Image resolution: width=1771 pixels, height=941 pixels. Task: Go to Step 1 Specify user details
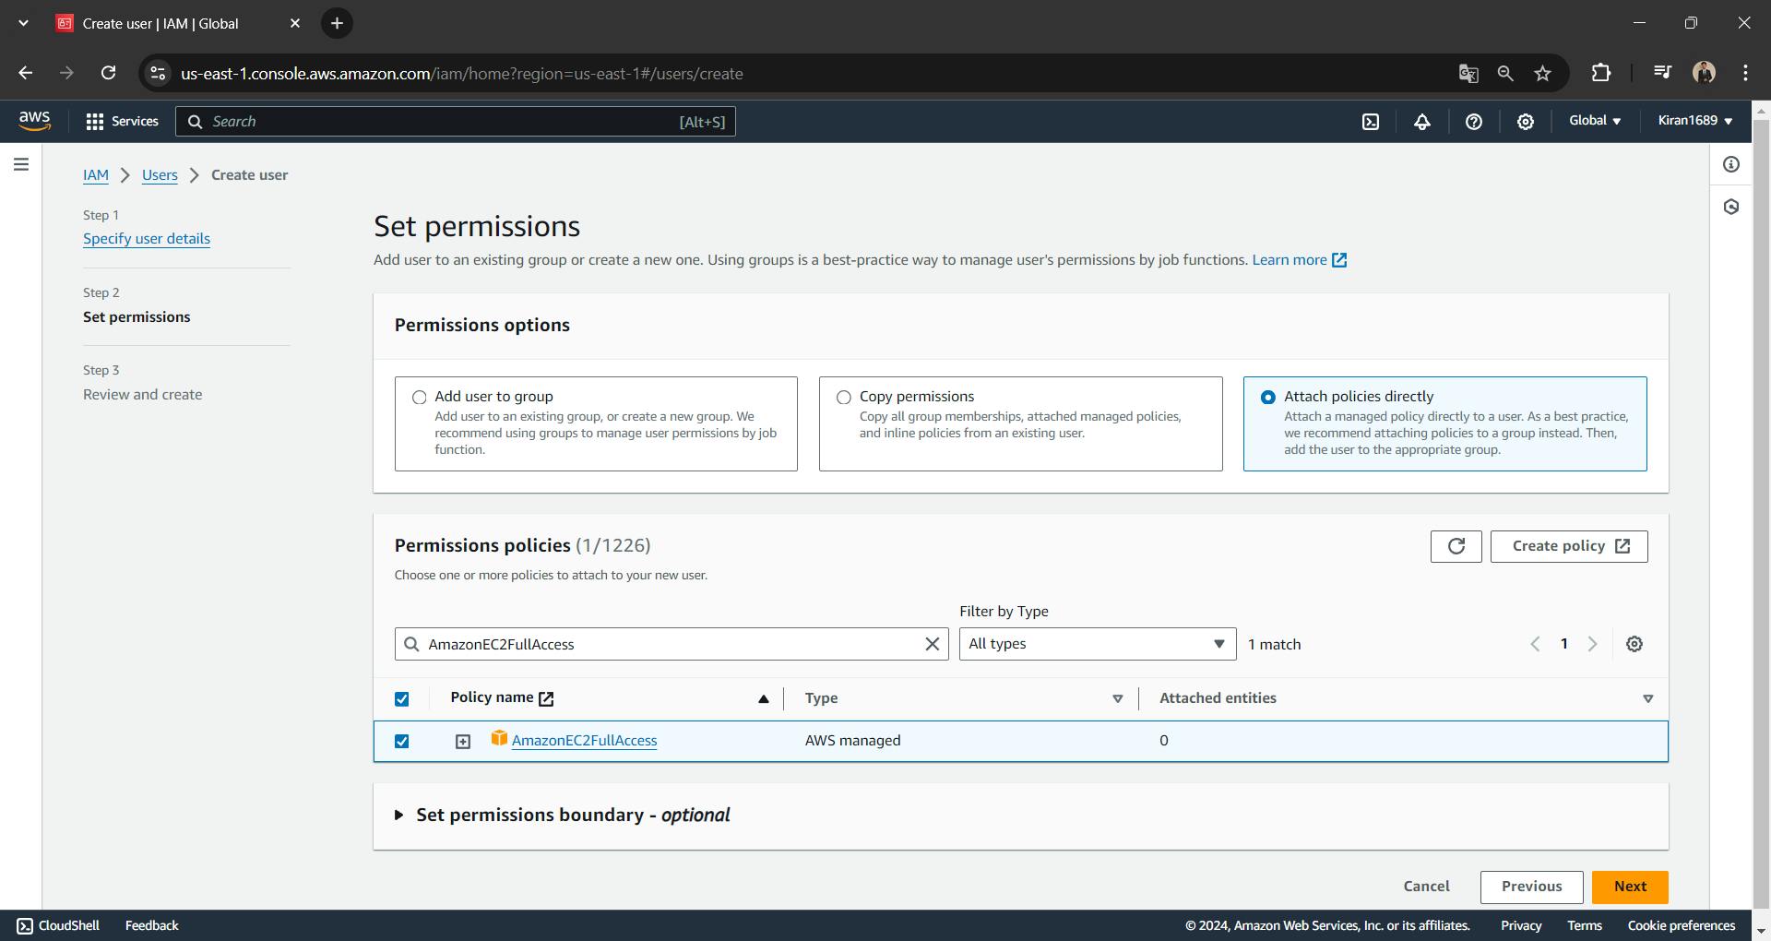147,239
